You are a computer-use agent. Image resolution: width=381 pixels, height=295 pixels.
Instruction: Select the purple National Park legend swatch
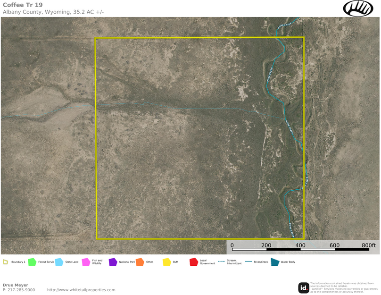(x=113, y=262)
